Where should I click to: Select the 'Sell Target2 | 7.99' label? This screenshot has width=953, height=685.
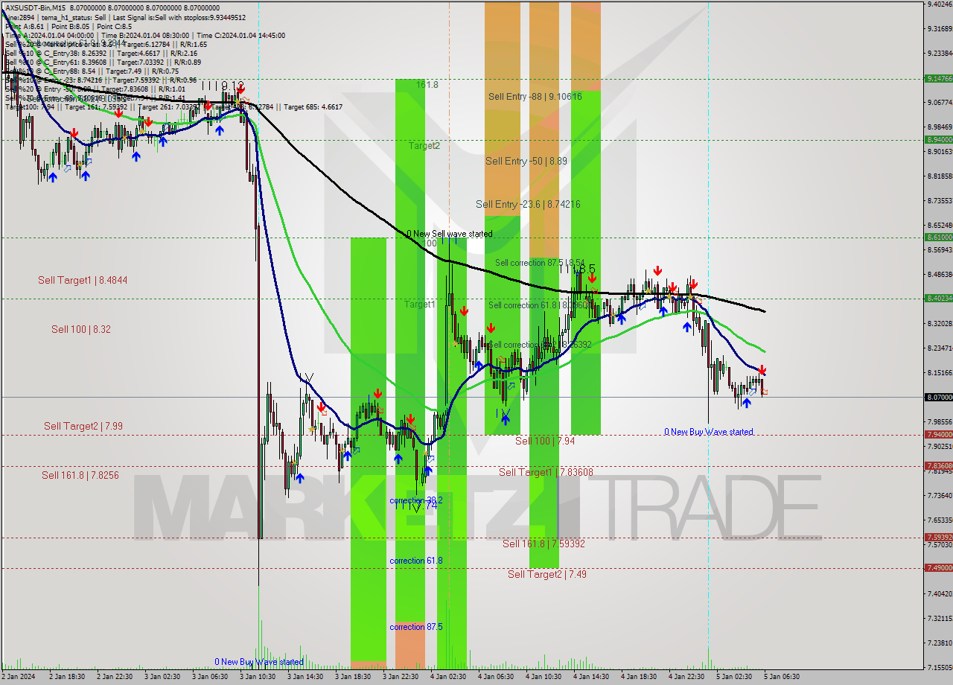tap(83, 426)
